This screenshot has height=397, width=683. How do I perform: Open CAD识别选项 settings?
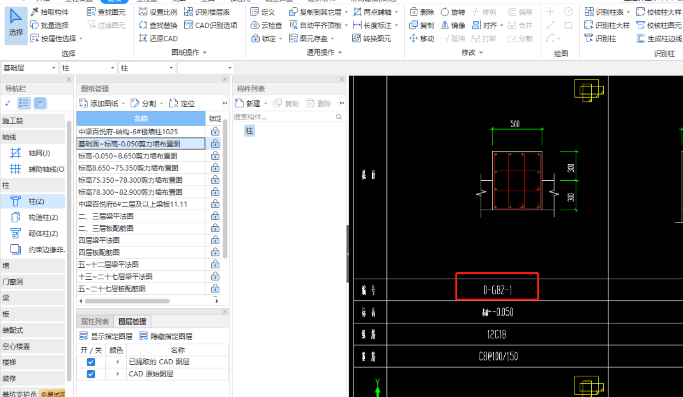210,25
